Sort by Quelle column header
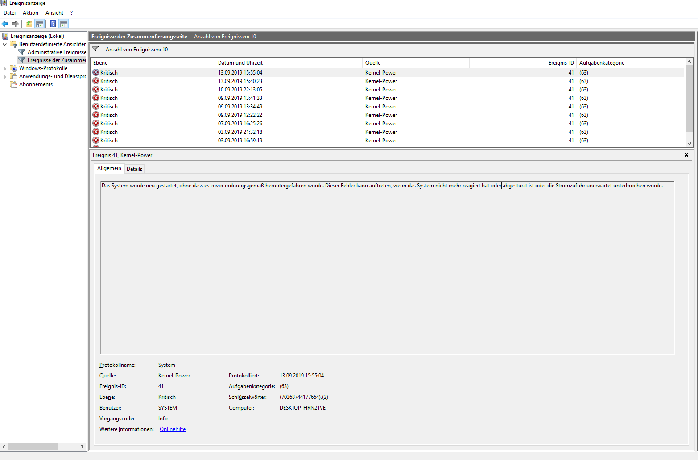This screenshot has width=698, height=460. (416, 63)
